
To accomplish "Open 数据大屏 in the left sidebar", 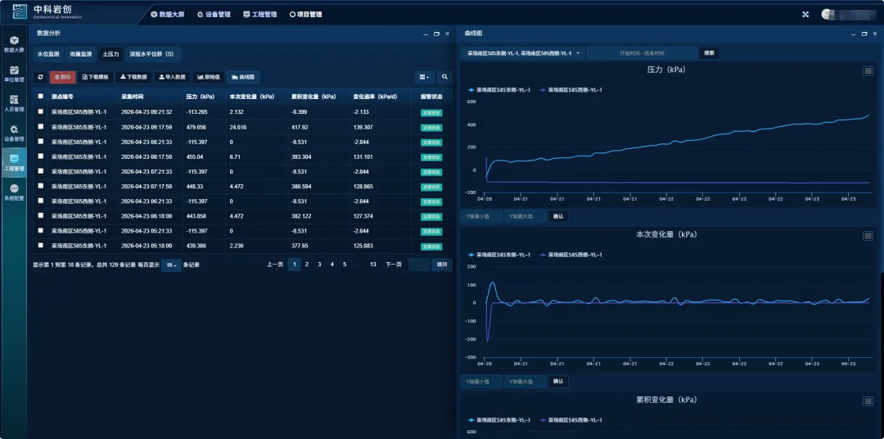I will point(14,44).
